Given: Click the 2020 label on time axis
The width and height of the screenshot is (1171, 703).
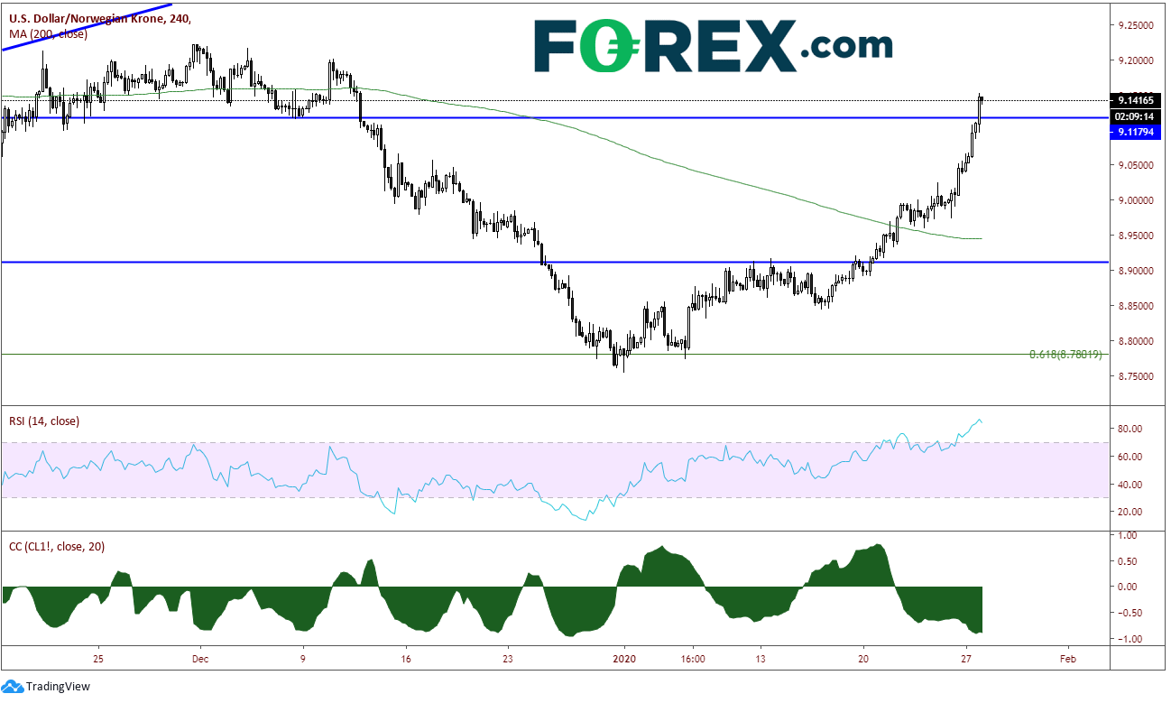Looking at the screenshot, I should (625, 657).
